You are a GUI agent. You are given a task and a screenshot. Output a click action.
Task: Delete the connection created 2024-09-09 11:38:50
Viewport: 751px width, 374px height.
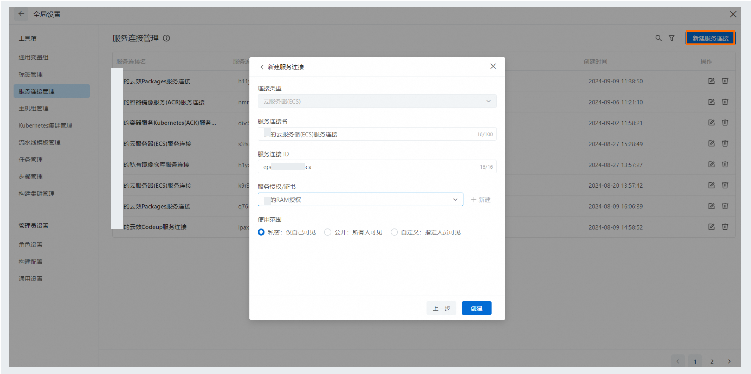point(725,81)
